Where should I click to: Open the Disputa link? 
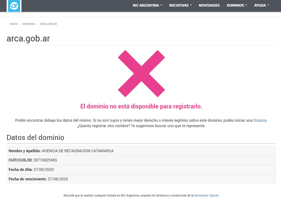(x=260, y=120)
